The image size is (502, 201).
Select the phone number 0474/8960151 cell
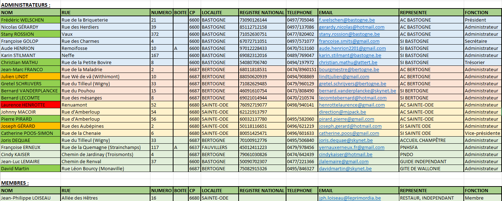click(302, 70)
